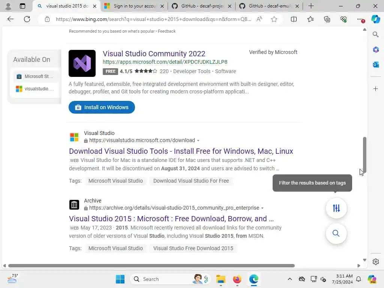
Task: Go back with the back arrow
Action: 10,19
